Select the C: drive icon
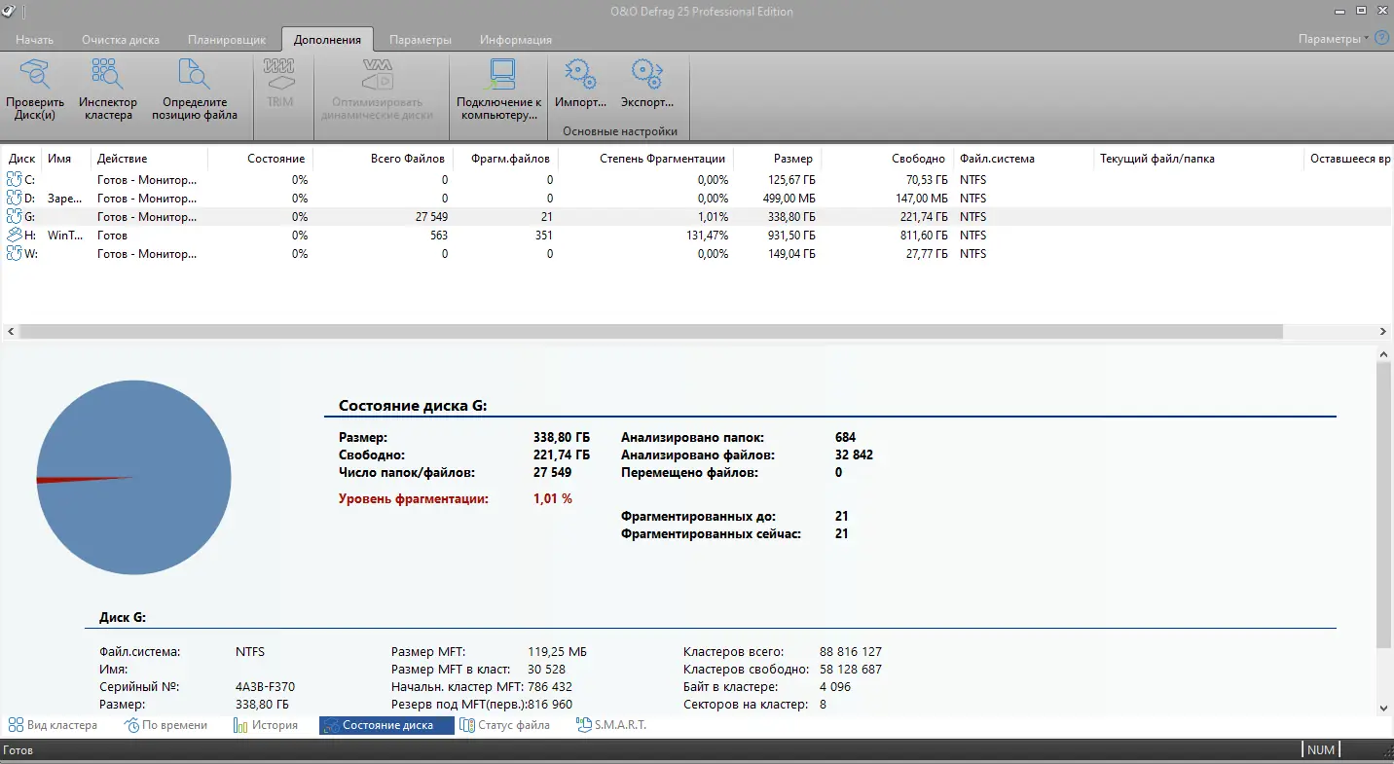This screenshot has width=1394, height=764. [x=14, y=179]
